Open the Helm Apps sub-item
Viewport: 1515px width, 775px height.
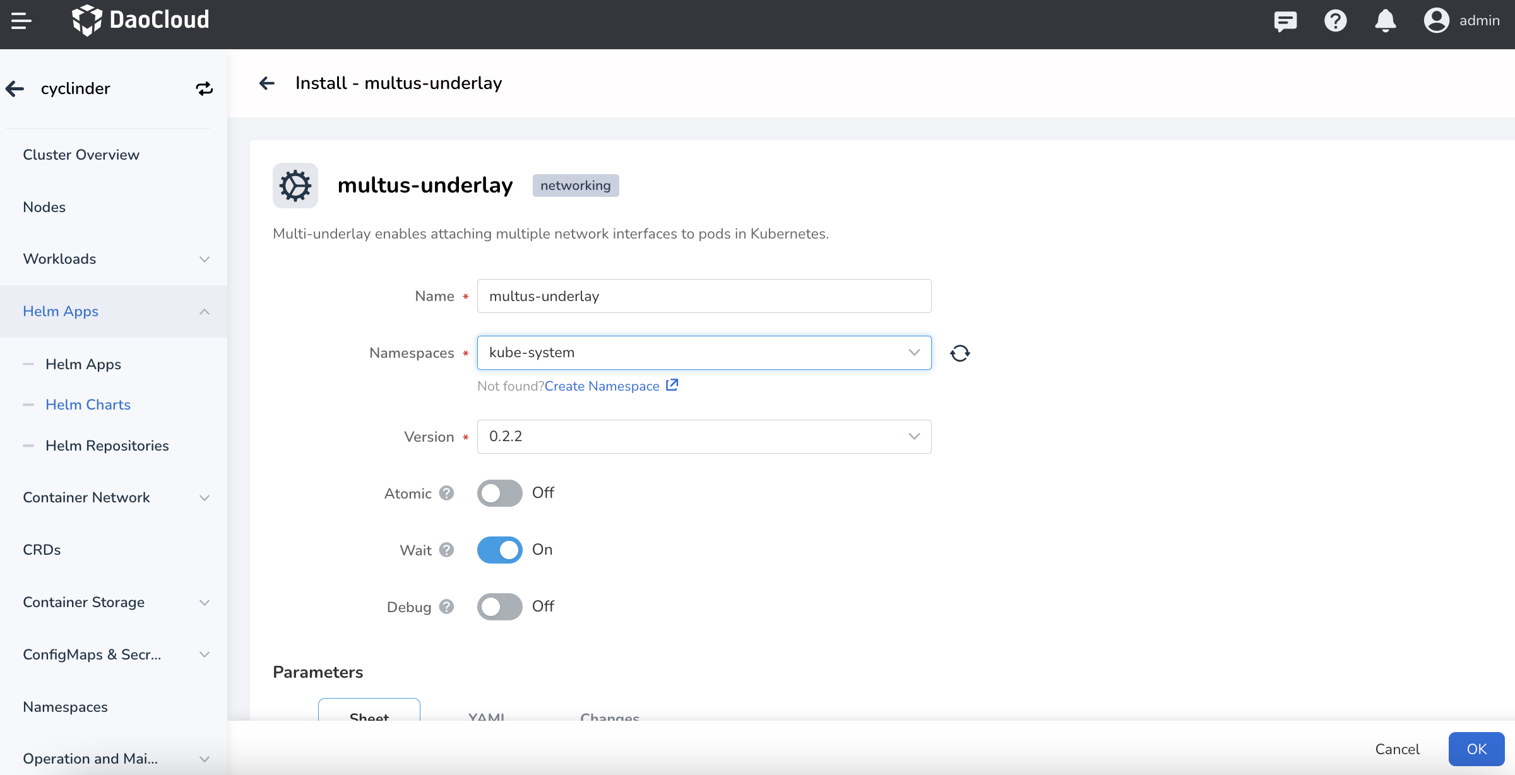83,365
